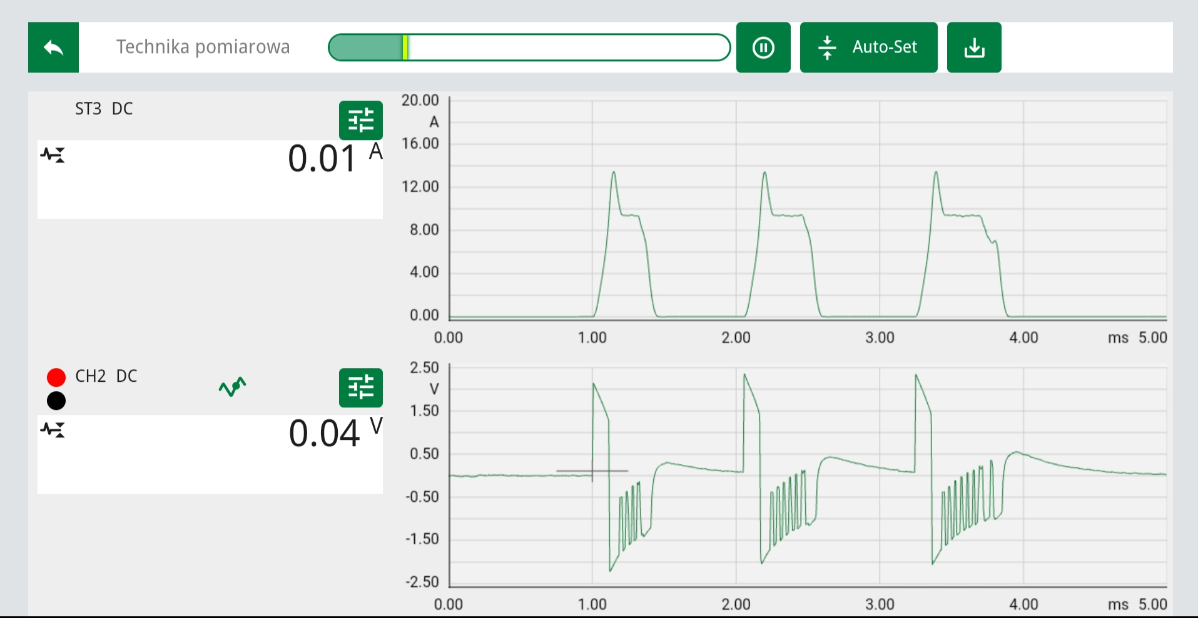The image size is (1198, 618).
Task: Select the black CH2 probe indicator
Action: point(56,401)
